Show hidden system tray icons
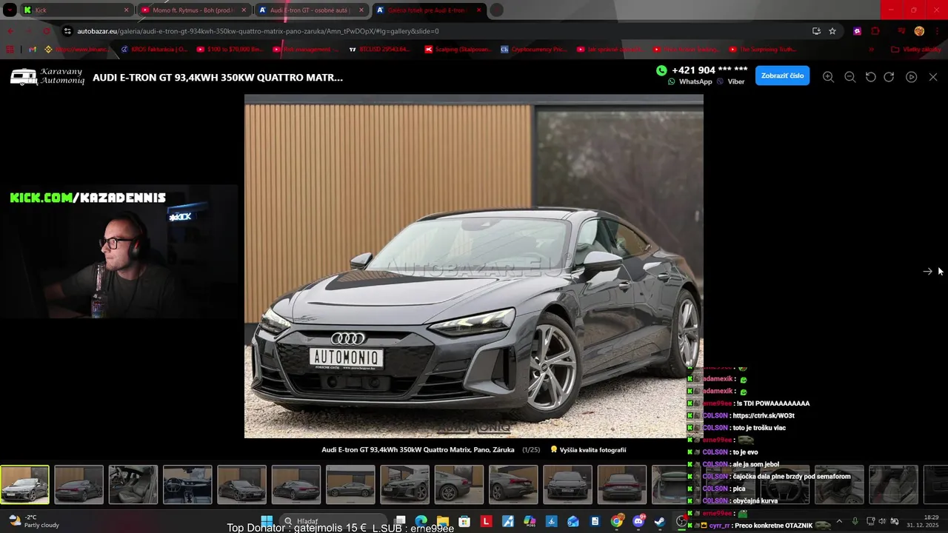Viewport: 948px width, 533px height. [839, 521]
